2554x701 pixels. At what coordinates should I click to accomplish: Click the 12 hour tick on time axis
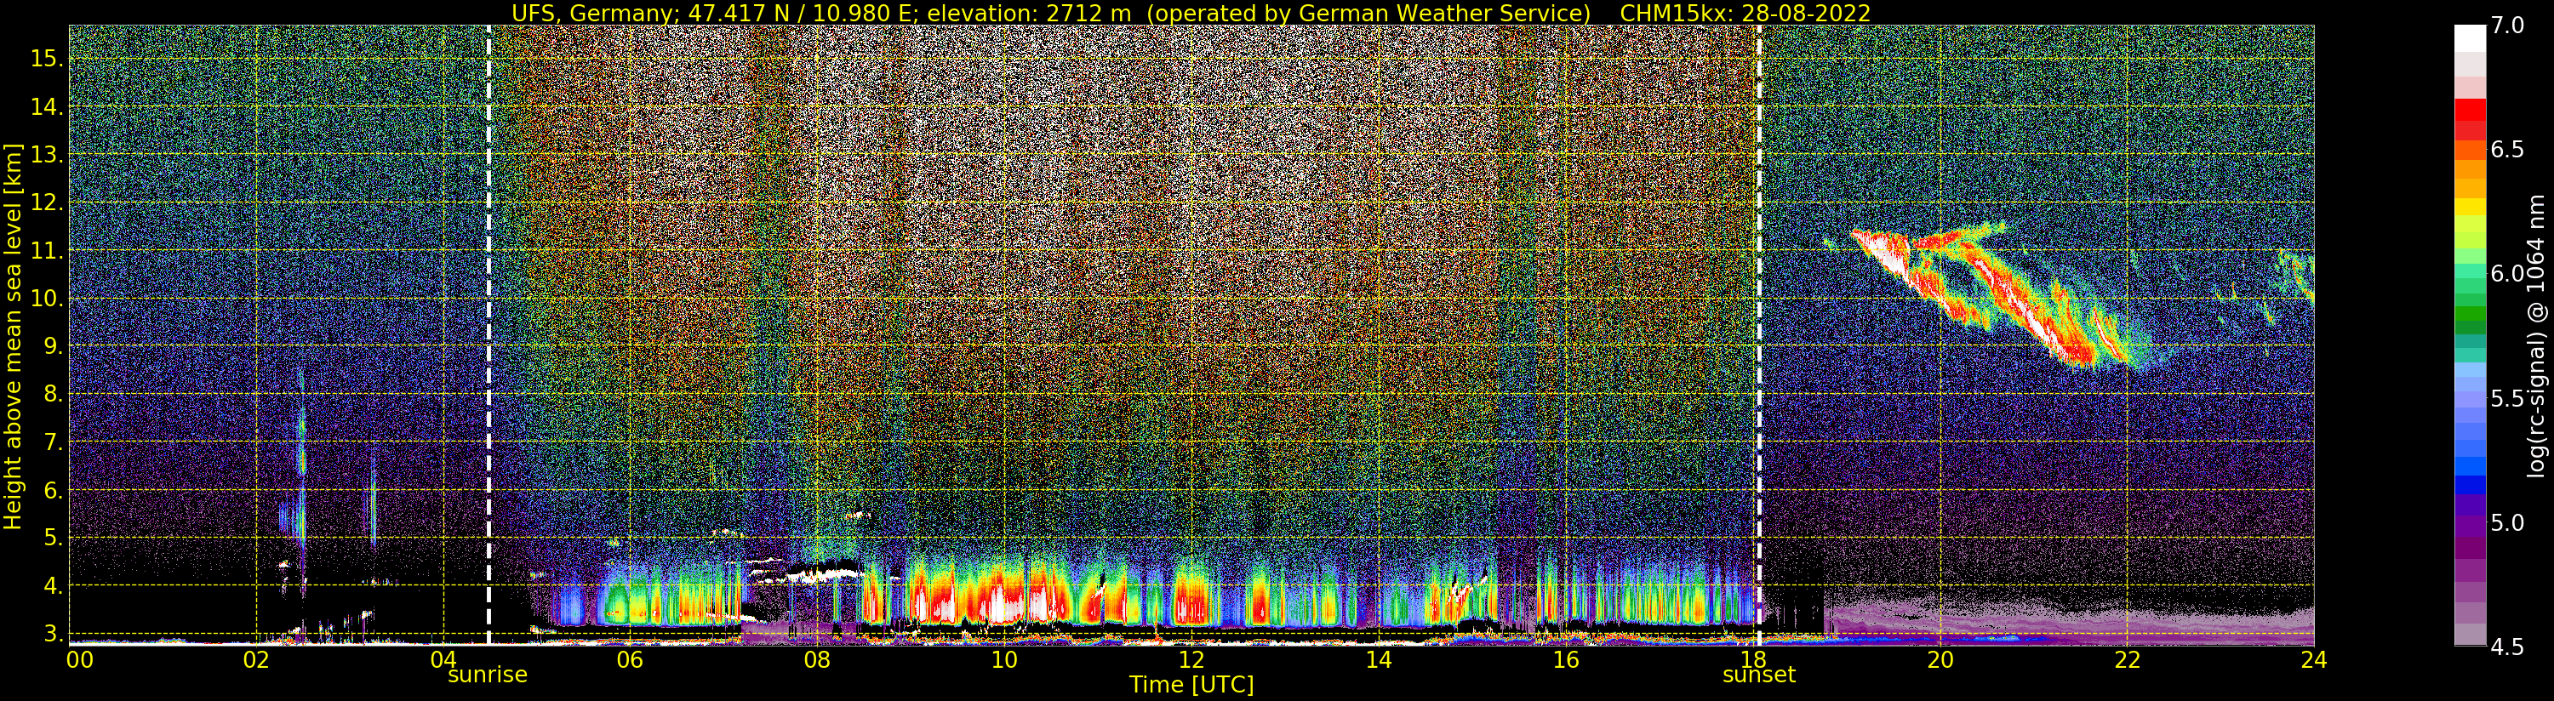(1191, 660)
